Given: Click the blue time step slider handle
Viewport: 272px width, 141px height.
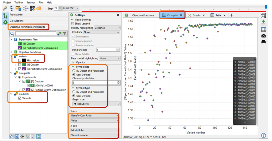Looking at the screenshot, I should (266, 7).
